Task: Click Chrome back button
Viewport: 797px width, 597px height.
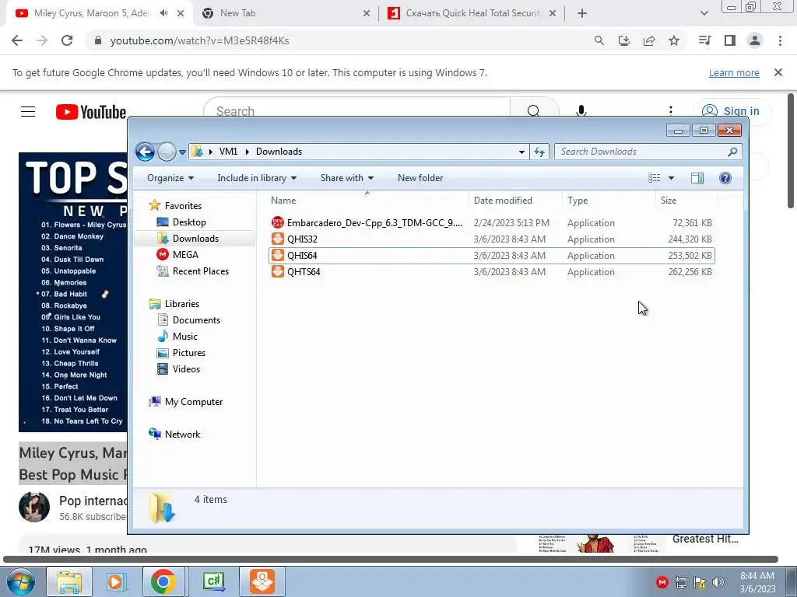Action: click(x=17, y=40)
